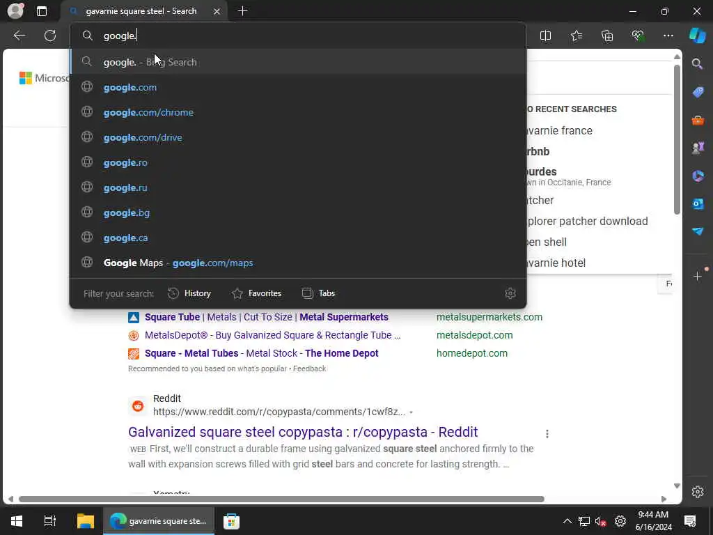Open Metal Supermarkets Square Tube link
713x535 pixels.
(267, 317)
